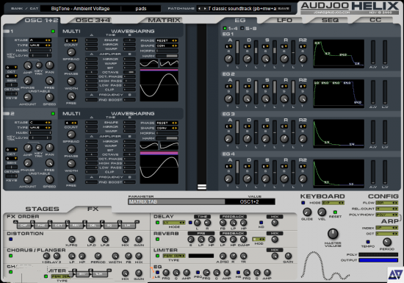Open the BigTone - Ambient Voltage bank selector
This screenshot has width=404, height=283.
pos(80,9)
